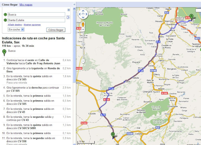Screen dimensions: 201x145
Task: Focus the Santa Eulalia destination field
Action: (36, 20)
